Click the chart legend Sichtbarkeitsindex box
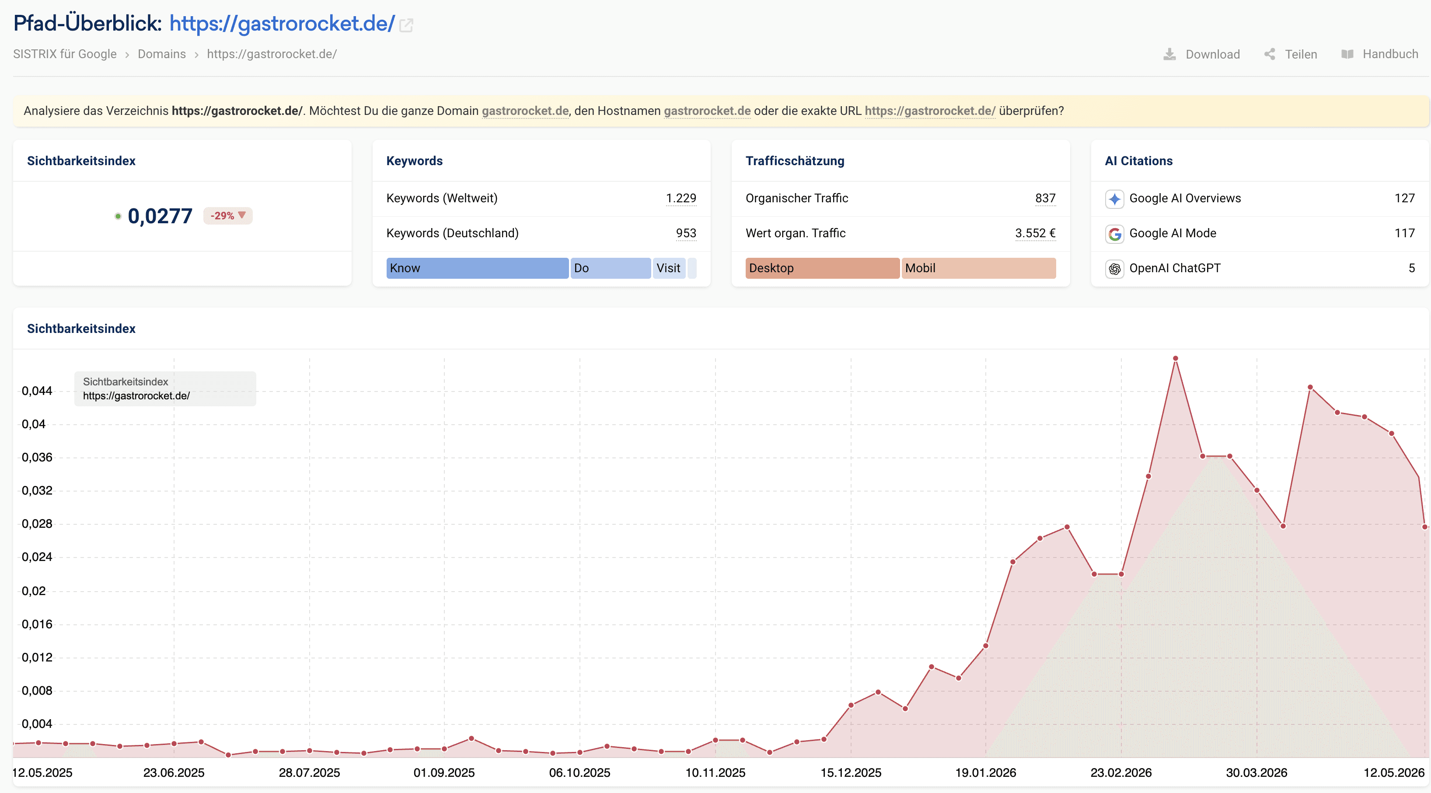This screenshot has height=793, width=1431. 165,388
